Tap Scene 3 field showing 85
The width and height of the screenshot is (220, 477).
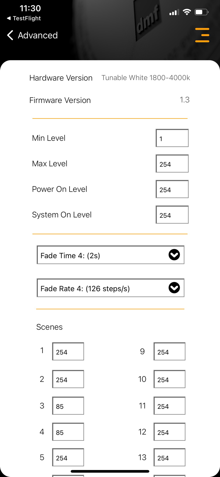coord(68,406)
